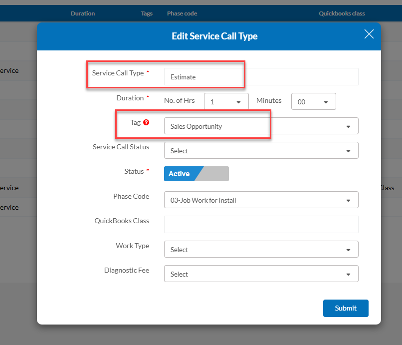Viewport: 402px width, 345px height.
Task: Expand the Tag dropdown showing Sales Opportunity
Action: click(x=260, y=126)
